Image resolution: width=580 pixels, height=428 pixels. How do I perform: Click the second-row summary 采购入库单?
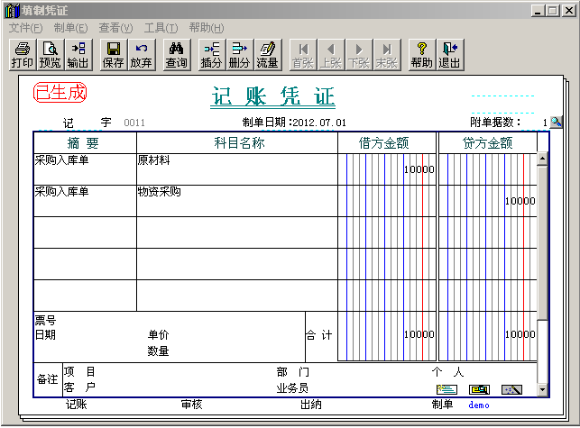click(61, 191)
